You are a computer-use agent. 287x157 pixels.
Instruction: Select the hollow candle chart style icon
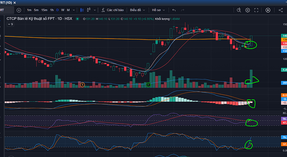pos(89,10)
